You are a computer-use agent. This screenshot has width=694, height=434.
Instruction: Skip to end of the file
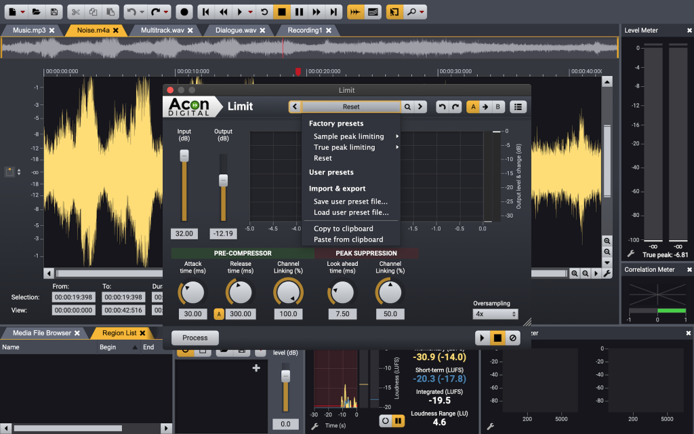click(332, 12)
